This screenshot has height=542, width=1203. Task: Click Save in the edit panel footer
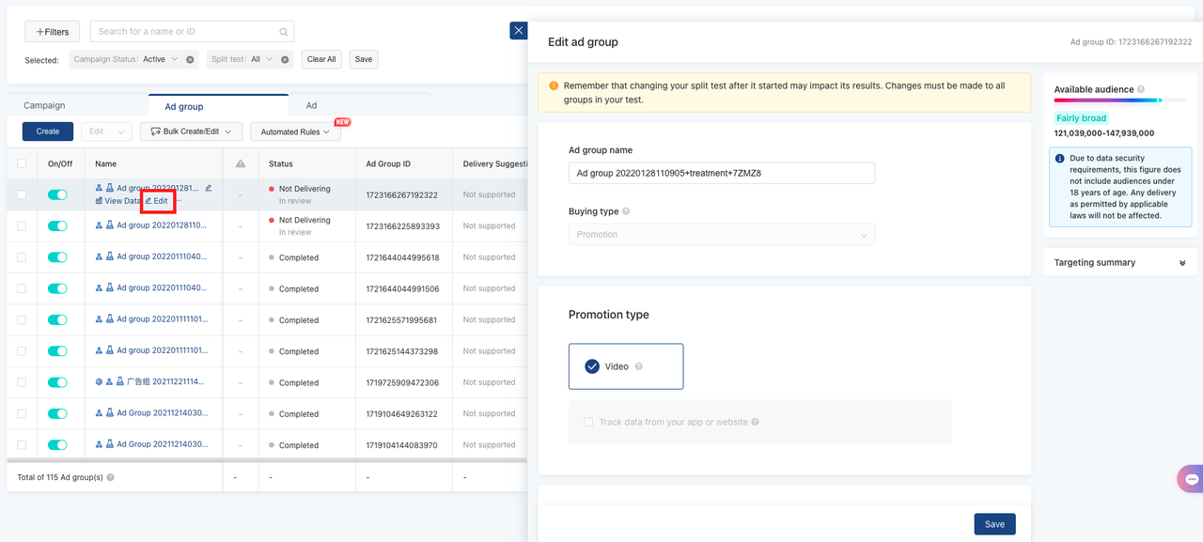[994, 524]
